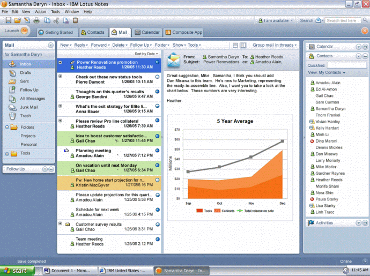The height and width of the screenshot is (276, 370).
Task: Toggle read mark on Planning meeting message
Action: tap(158, 150)
